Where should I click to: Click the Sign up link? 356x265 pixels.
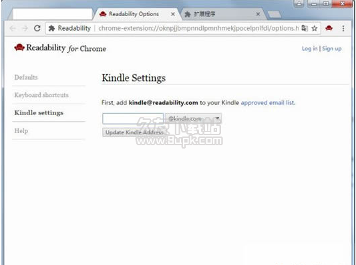pyautogui.click(x=332, y=49)
